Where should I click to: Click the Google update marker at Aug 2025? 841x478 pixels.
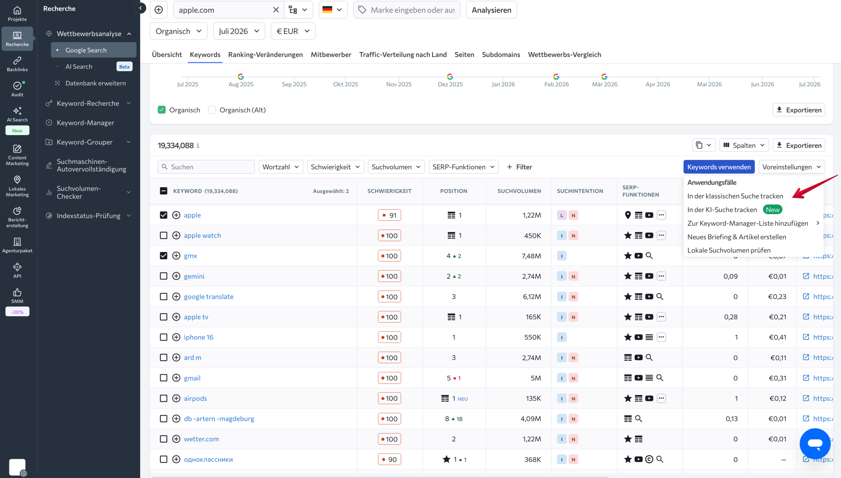click(241, 76)
